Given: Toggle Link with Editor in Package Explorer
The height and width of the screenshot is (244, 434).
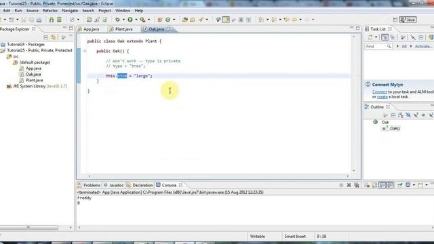Looking at the screenshot, I should pos(53,37).
